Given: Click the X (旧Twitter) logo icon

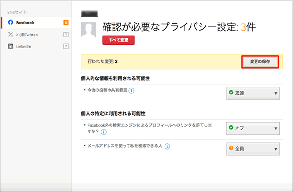Looking at the screenshot, I should pyautogui.click(x=11, y=35).
